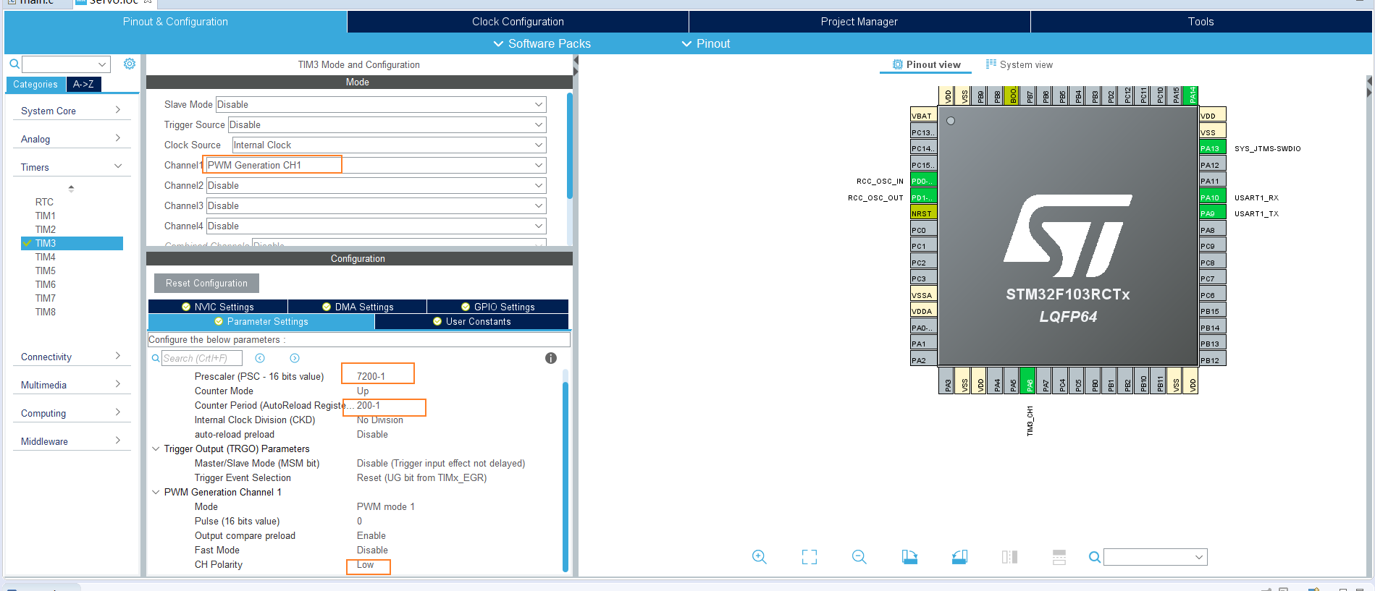Select pin PA10 USART1_RX
This screenshot has width=1375, height=591.
[x=1213, y=197]
